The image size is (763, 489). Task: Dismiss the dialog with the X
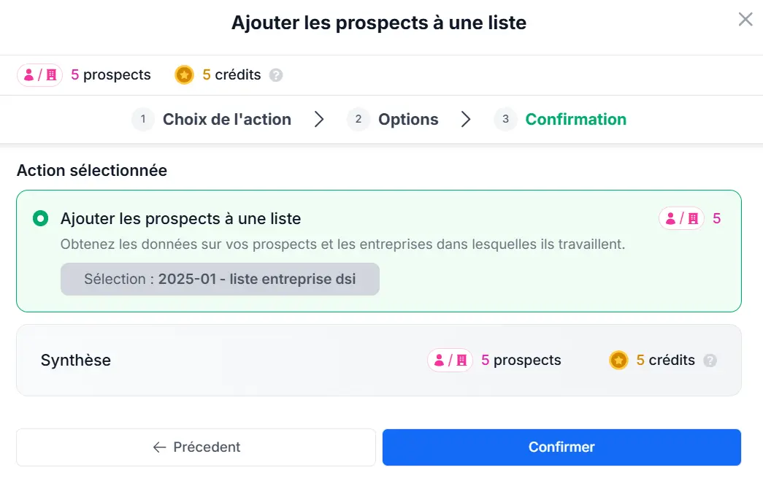(745, 19)
